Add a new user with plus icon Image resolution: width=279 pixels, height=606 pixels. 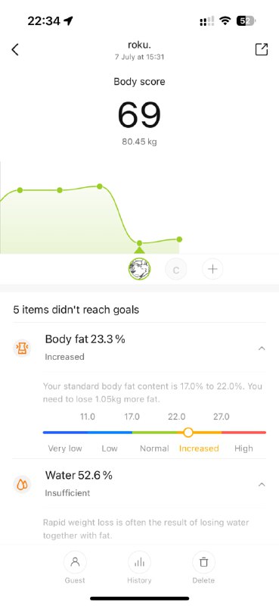212,269
